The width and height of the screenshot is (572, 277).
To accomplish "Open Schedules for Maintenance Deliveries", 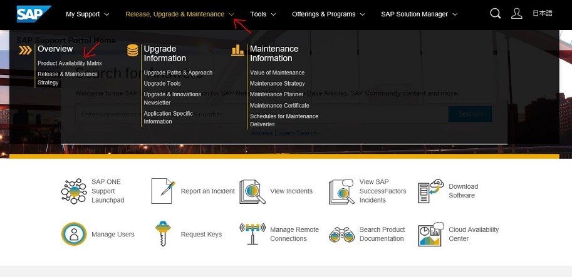I will 284,120.
